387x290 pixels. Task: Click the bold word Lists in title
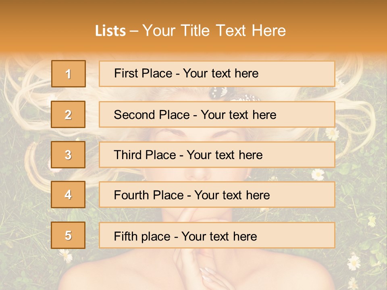(110, 31)
